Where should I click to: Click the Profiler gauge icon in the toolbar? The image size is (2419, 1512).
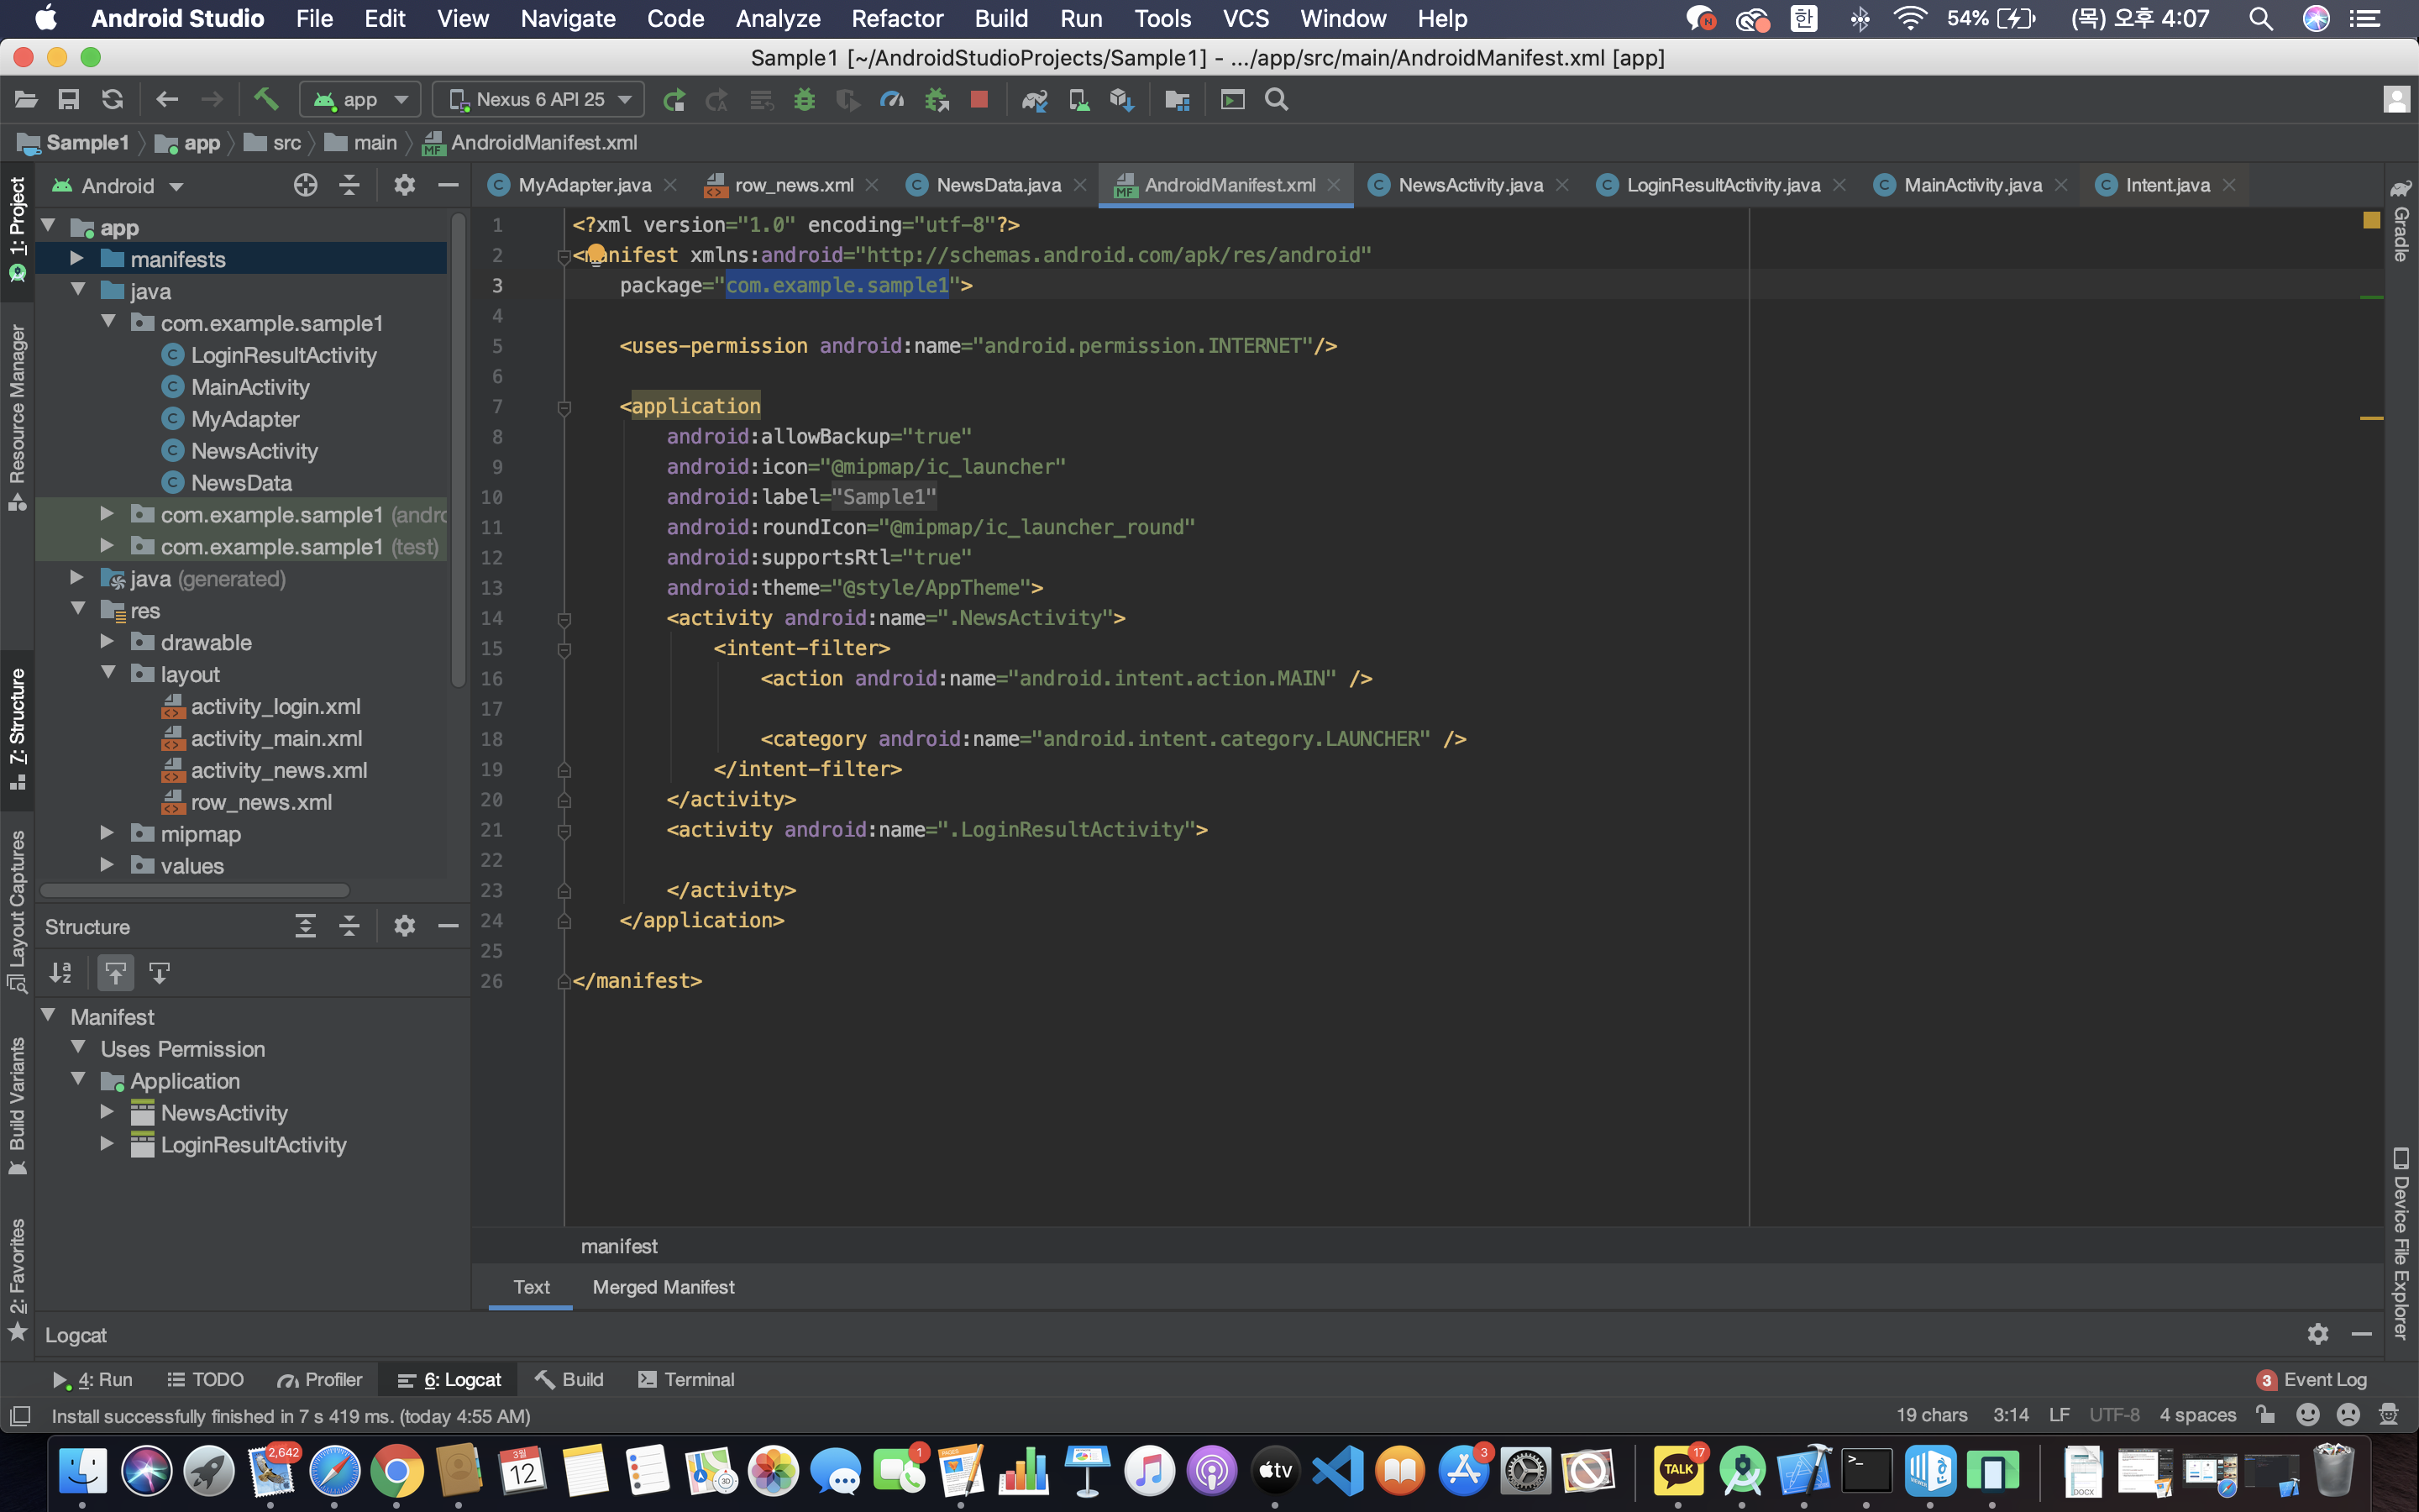(x=890, y=99)
